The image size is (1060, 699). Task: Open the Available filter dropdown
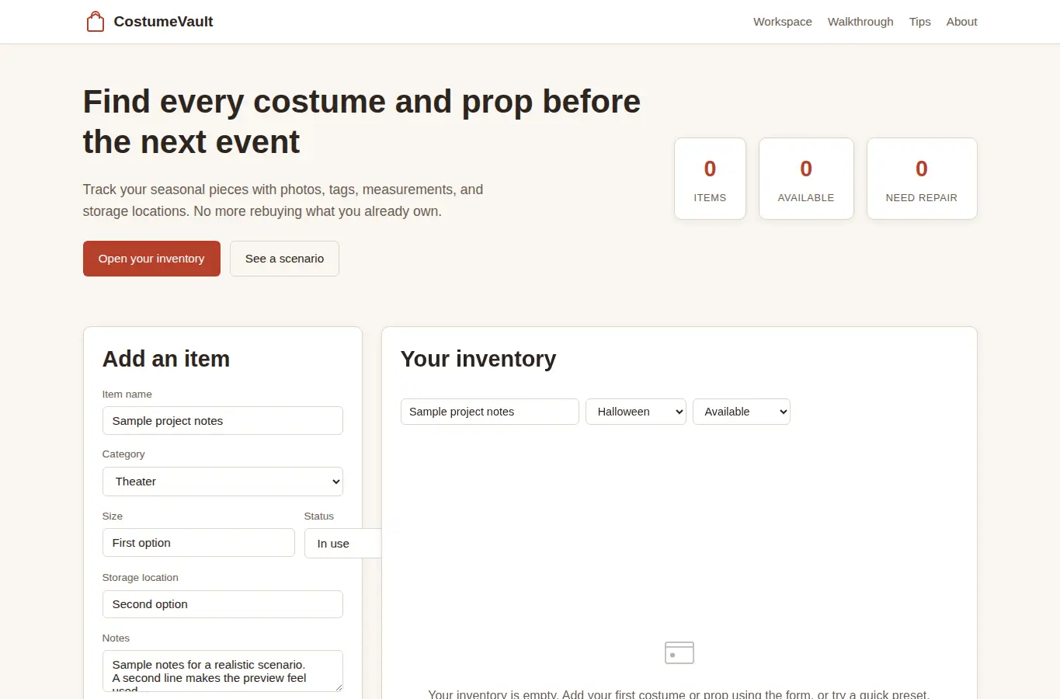click(742, 412)
